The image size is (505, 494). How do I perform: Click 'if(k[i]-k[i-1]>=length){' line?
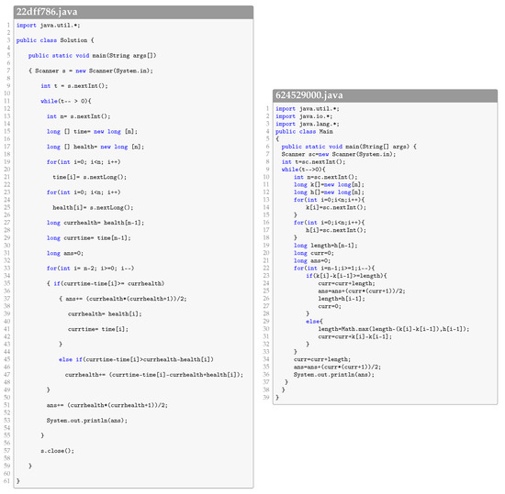point(346,276)
